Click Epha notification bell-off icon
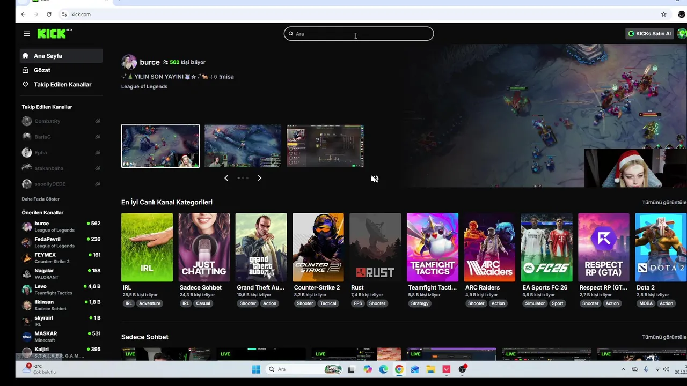The height and width of the screenshot is (386, 687). (98, 153)
